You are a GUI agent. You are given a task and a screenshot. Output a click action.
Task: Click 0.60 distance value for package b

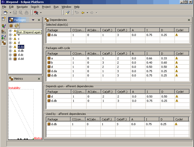tap(164, 63)
